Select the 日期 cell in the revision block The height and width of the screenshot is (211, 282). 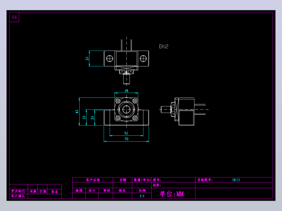click(43, 192)
